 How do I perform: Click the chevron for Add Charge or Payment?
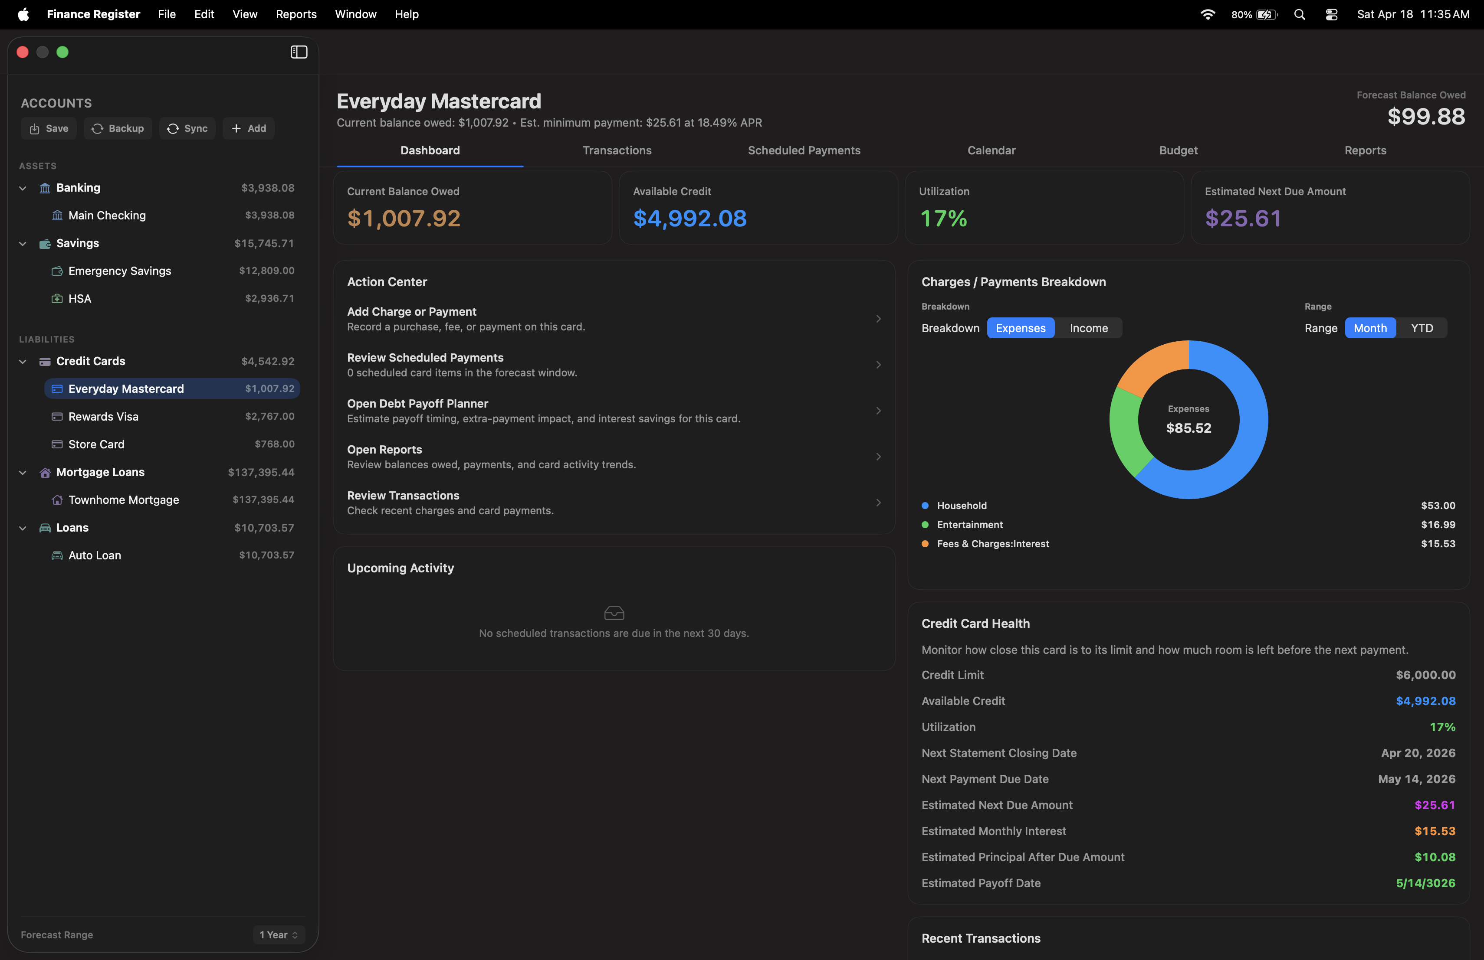click(x=879, y=319)
